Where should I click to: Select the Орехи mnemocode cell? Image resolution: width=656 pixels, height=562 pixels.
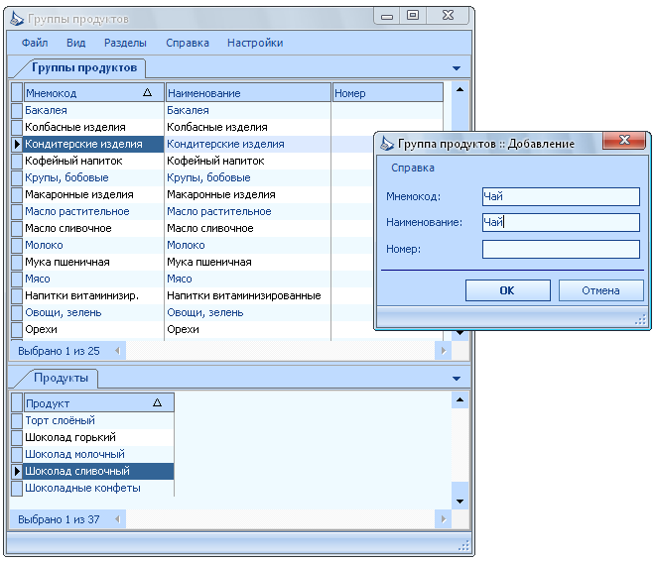(x=93, y=329)
